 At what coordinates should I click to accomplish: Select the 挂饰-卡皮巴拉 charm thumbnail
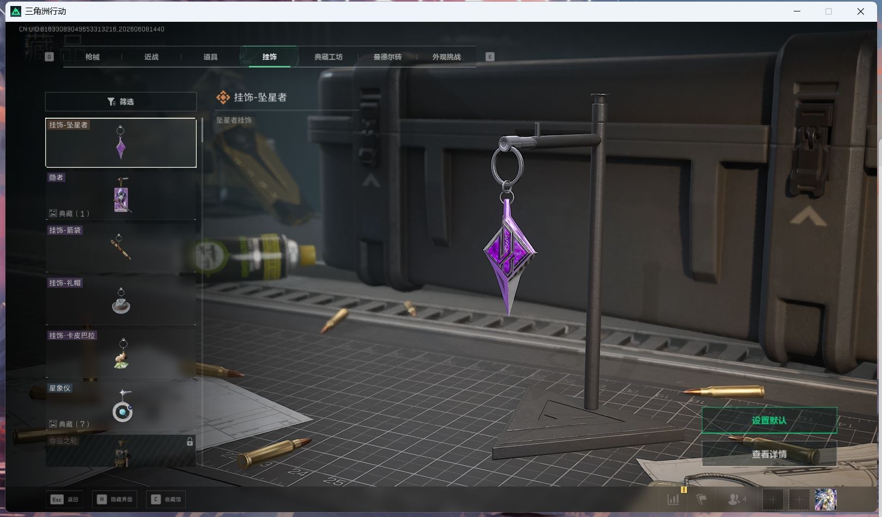(x=121, y=353)
